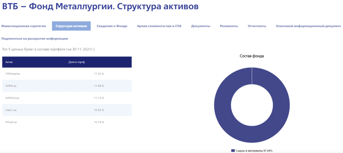
Task: Open the Инвестиционная стратегия tab
Action: 24,26
